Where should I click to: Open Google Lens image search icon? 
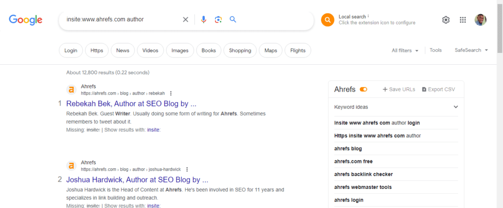click(219, 20)
